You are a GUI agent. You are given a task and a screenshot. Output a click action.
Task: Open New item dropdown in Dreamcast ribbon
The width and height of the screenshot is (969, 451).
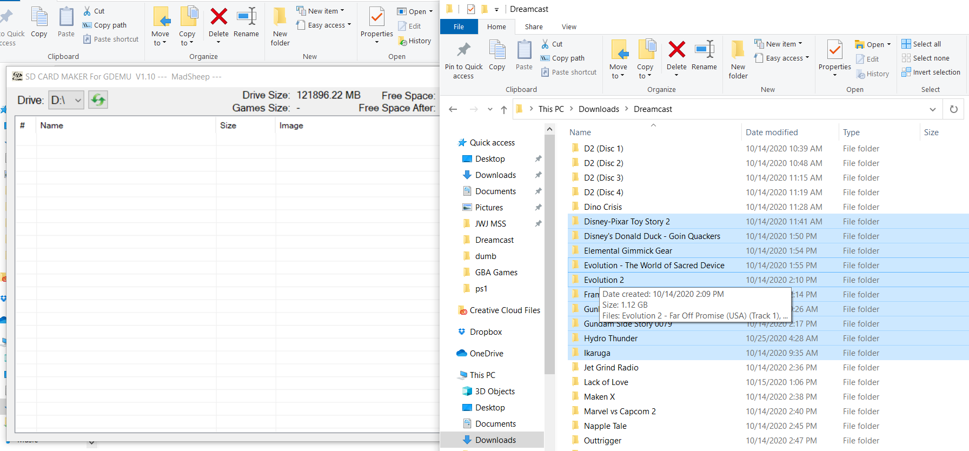click(779, 44)
